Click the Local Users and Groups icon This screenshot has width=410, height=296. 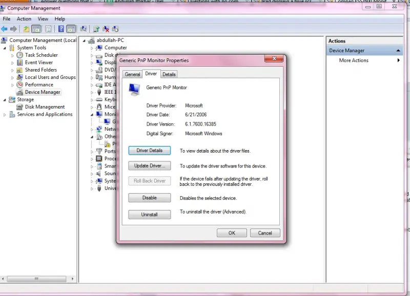click(x=19, y=77)
